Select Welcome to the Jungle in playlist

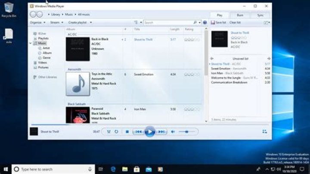[240, 78]
